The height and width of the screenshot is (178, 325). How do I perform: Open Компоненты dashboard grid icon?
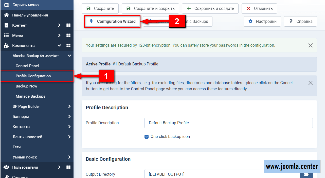(68, 46)
